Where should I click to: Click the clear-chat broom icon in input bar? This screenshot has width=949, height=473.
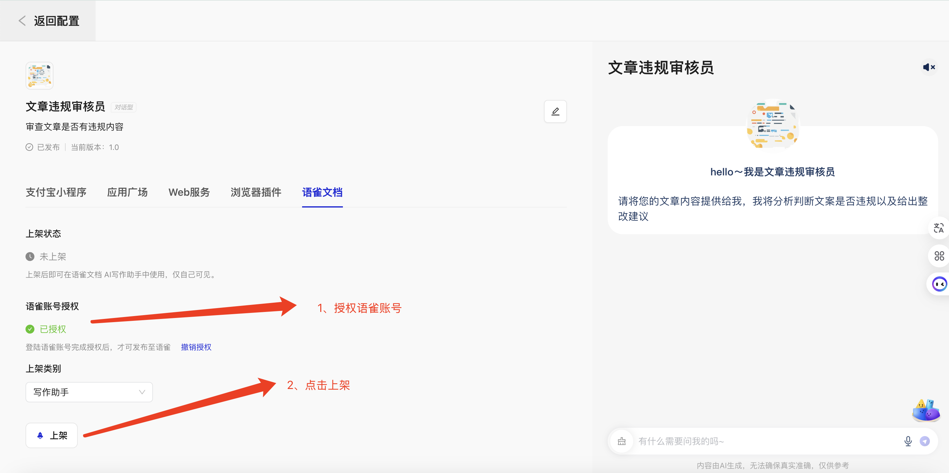point(621,441)
